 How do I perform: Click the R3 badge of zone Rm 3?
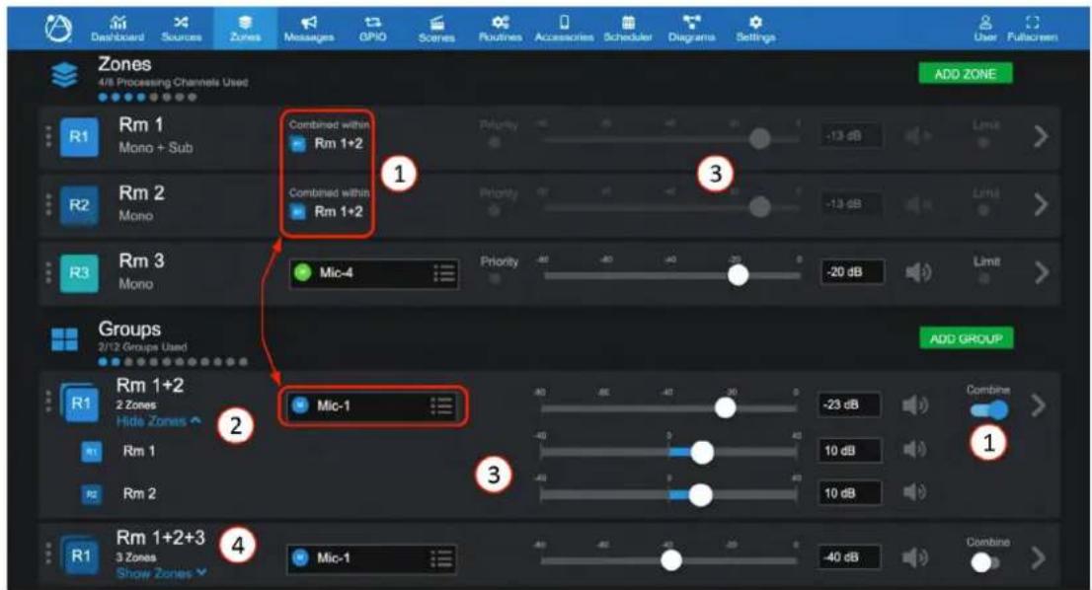(x=79, y=272)
